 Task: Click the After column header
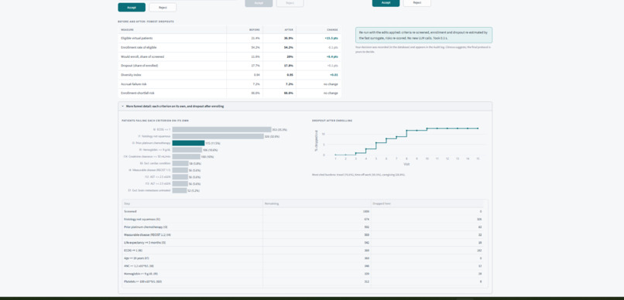[x=289, y=30]
